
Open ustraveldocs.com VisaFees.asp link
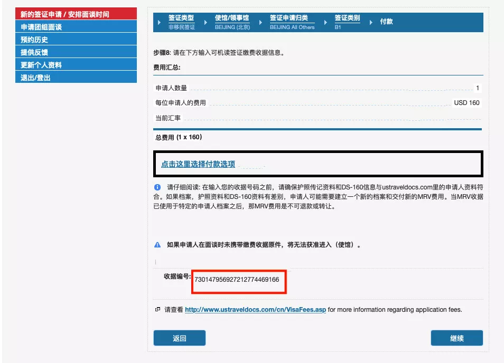256,310
